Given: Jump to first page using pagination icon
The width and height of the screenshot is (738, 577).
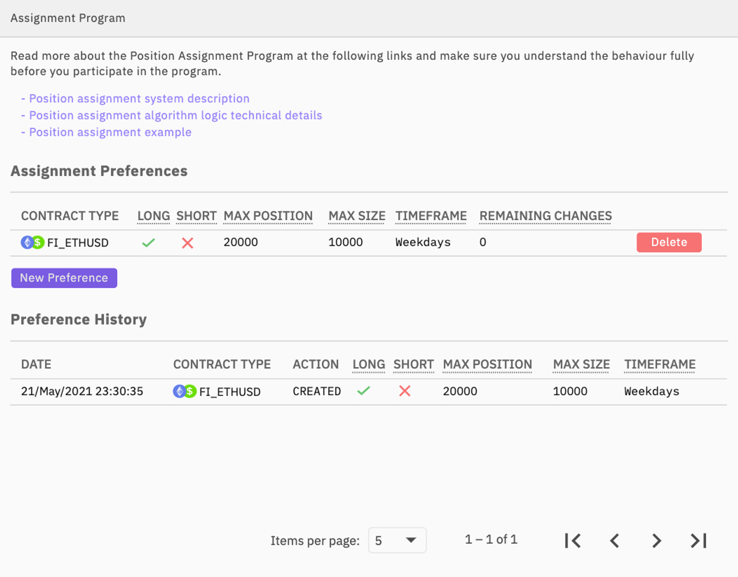Looking at the screenshot, I should tap(573, 541).
